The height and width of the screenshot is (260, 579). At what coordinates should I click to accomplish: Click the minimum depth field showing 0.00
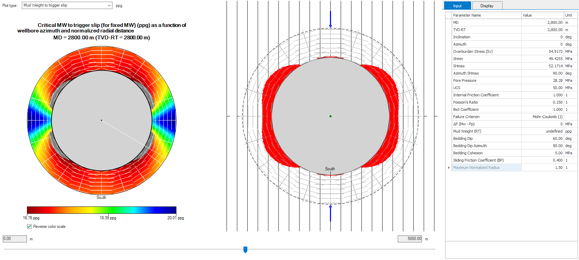pos(15,239)
